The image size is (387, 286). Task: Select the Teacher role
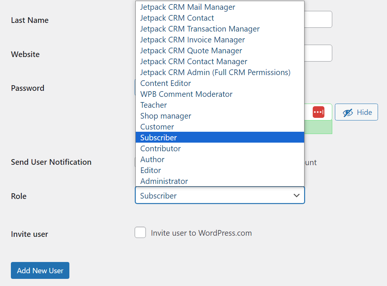(x=153, y=105)
